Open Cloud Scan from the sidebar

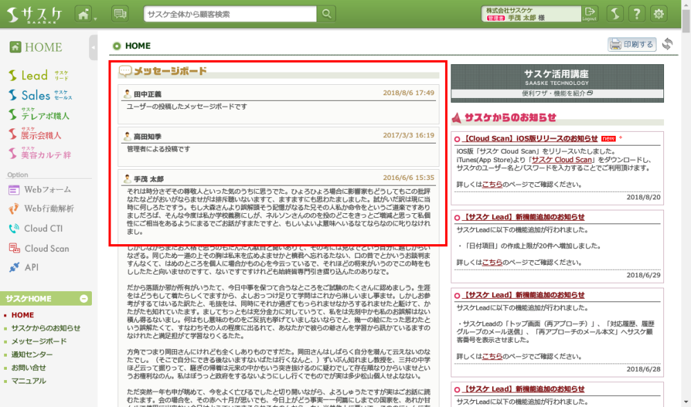pyautogui.click(x=47, y=248)
